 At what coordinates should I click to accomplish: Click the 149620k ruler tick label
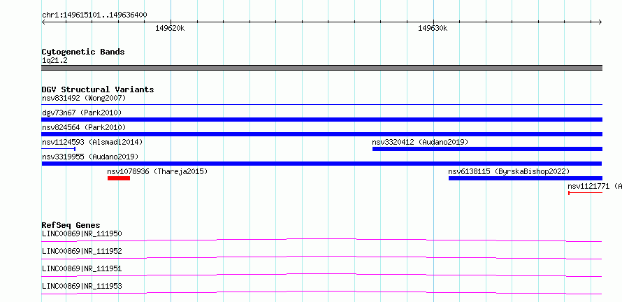[x=170, y=29]
